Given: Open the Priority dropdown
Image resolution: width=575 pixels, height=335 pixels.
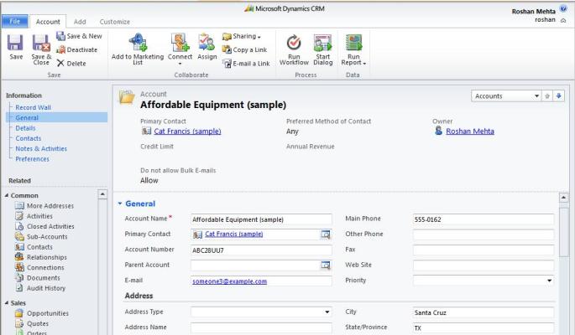Looking at the screenshot, I should pyautogui.click(x=549, y=281).
